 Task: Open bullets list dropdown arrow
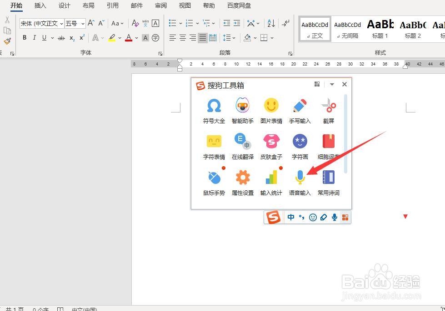[180, 23]
